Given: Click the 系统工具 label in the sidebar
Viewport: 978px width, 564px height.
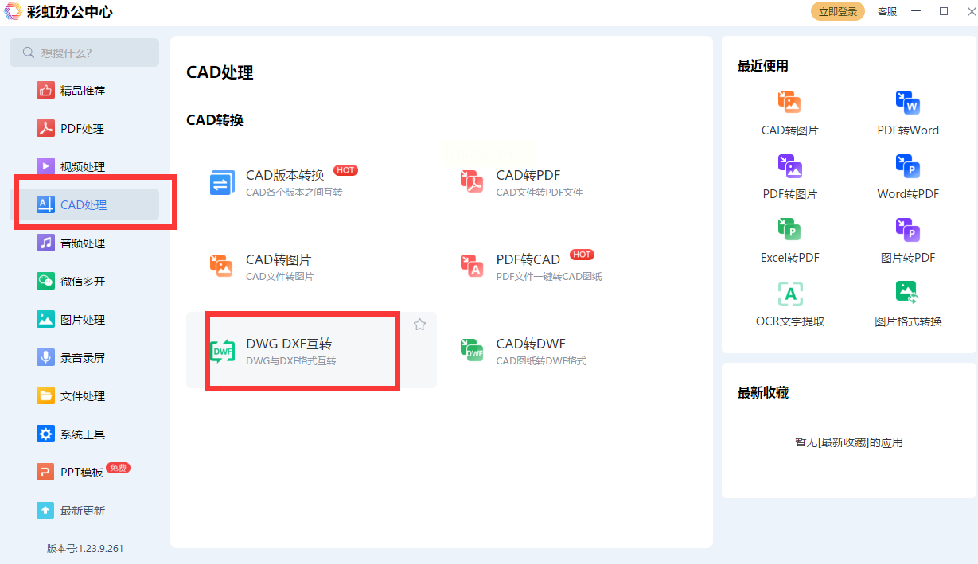Looking at the screenshot, I should coord(83,434).
